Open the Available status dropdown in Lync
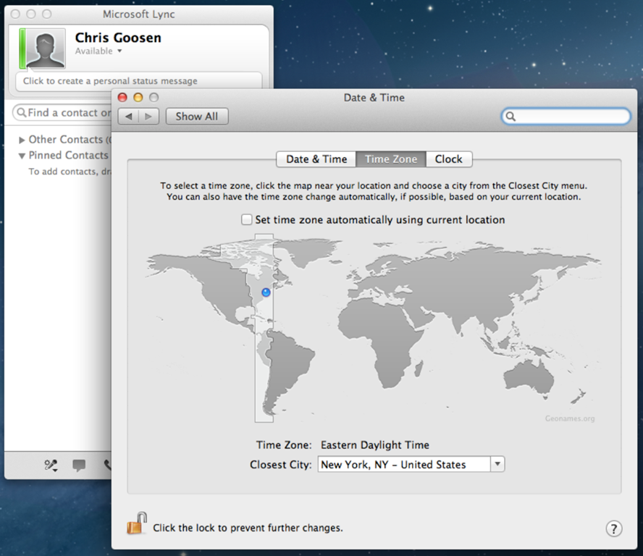Screen dimensions: 643x556 click(x=98, y=51)
